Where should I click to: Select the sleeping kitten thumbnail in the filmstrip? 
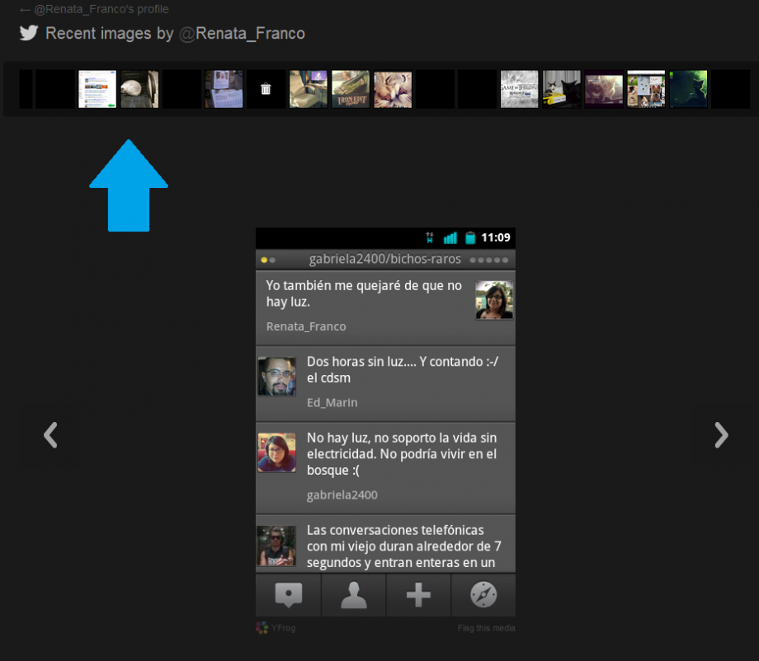(x=393, y=88)
